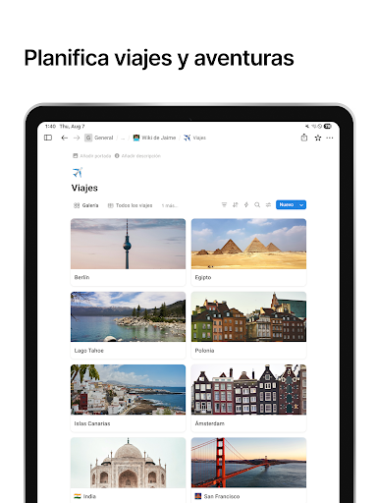Tap the battery indicator in status bar
377x503 pixels.
pyautogui.click(x=328, y=127)
